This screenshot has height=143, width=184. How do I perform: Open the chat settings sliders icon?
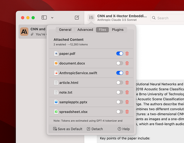(91, 17)
